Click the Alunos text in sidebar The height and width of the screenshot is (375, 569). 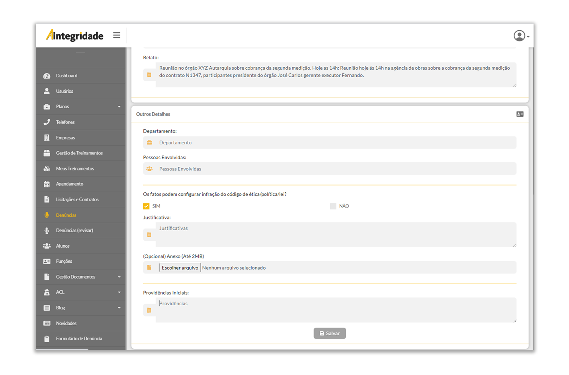(x=63, y=246)
